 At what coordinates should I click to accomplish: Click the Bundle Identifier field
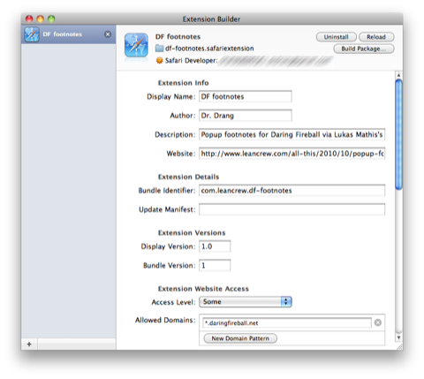(291, 191)
